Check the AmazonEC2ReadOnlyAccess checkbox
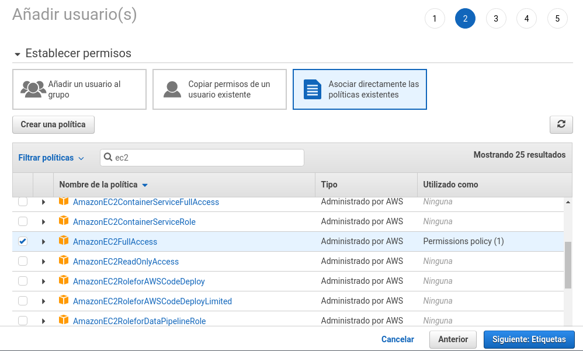The image size is (583, 351). pyautogui.click(x=23, y=261)
